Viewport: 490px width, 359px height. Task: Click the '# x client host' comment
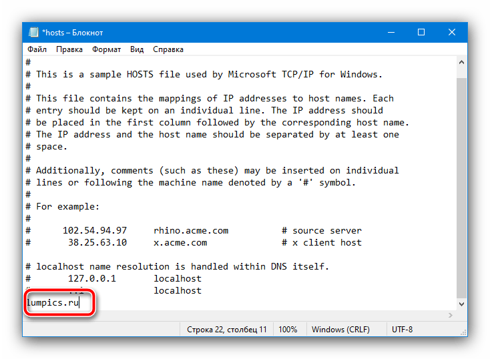[322, 243]
